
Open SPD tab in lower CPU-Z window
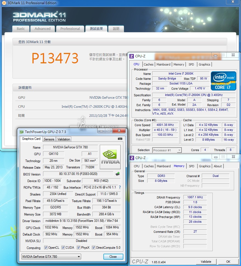[191, 166]
